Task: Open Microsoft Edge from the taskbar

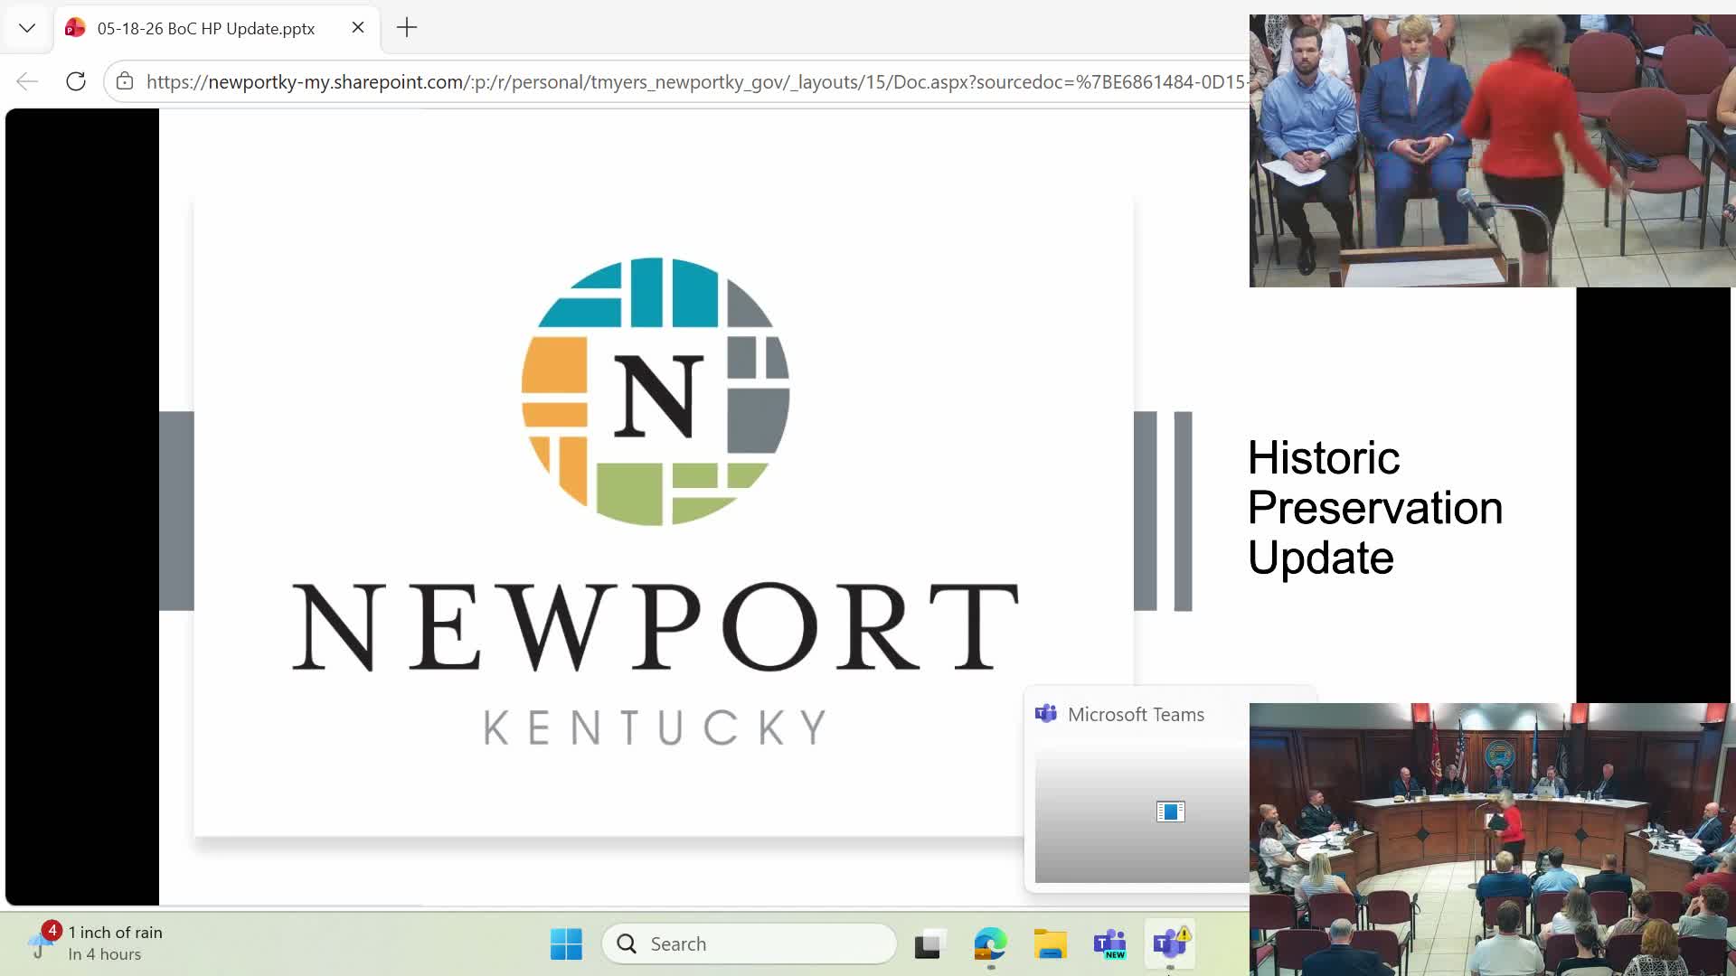Action: (x=990, y=943)
